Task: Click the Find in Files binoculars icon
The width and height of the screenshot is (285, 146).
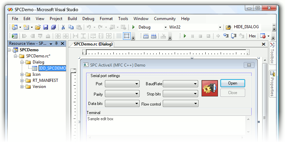Action: 228,28
